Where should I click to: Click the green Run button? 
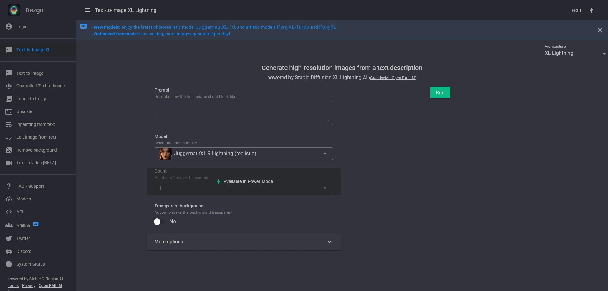point(440,92)
